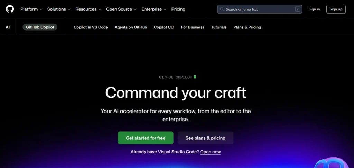
Task: Open Tutorials from the sub-navigation
Action: [219, 27]
